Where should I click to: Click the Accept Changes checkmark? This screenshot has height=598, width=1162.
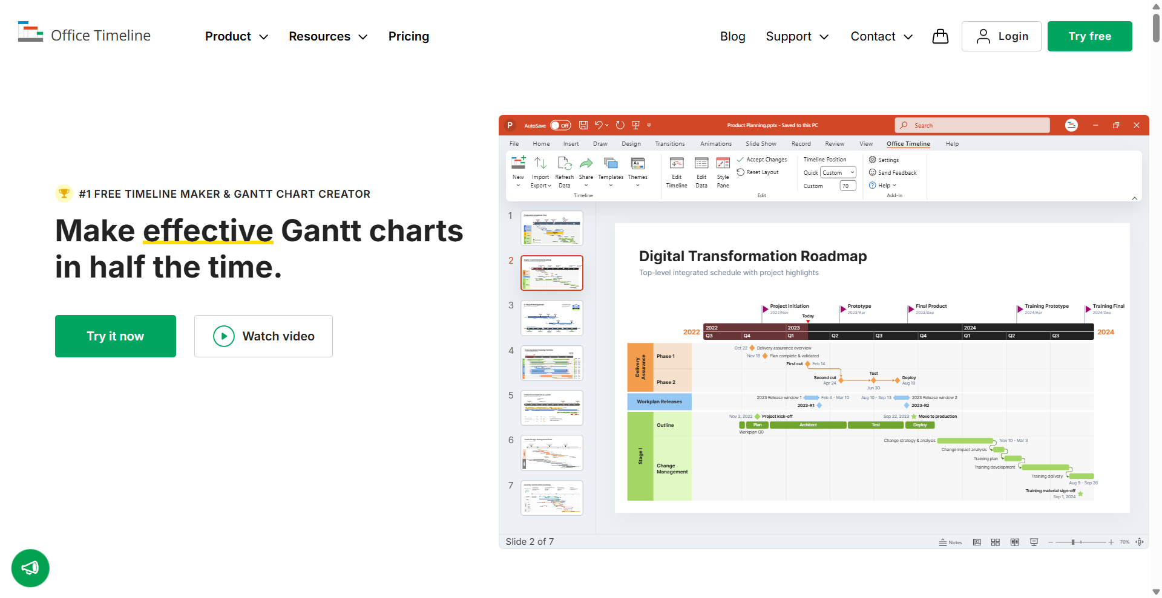click(740, 160)
